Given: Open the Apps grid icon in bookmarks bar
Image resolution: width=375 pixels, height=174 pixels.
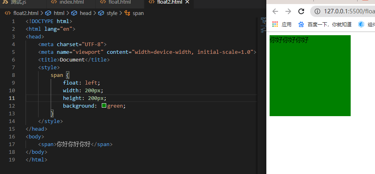Looking at the screenshot, I should 275,24.
